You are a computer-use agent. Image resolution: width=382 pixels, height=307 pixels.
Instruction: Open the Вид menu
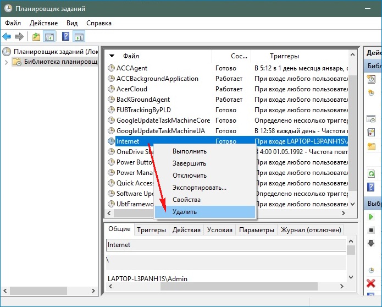72,23
